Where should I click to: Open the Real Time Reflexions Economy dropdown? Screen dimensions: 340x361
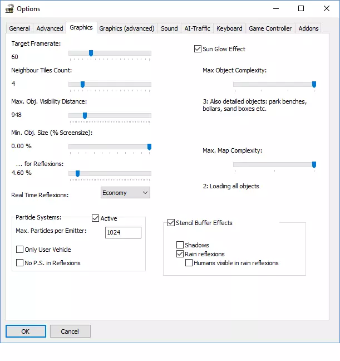[x=125, y=192]
